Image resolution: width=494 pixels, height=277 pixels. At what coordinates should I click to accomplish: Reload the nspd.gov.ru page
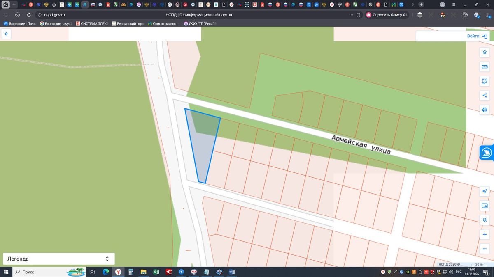pos(28,15)
